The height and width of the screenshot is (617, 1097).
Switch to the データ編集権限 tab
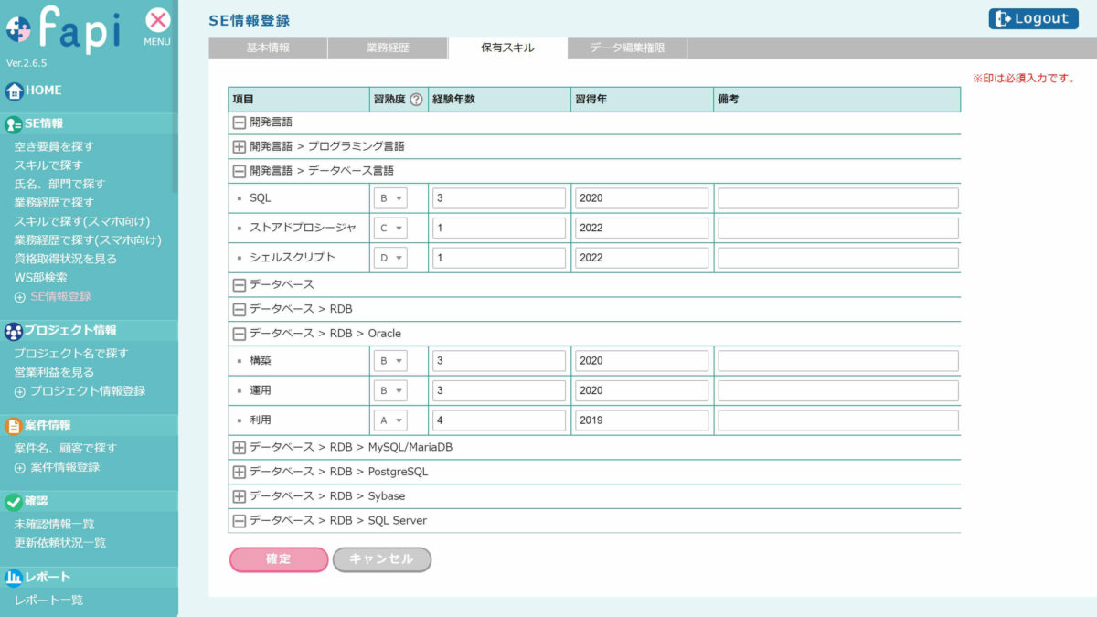pos(626,48)
